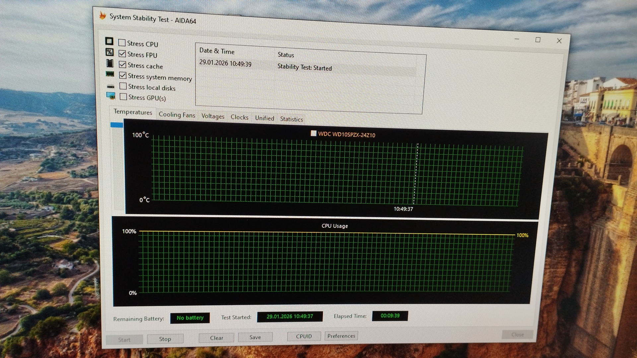Enable the Stress CPU checkbox
Viewport: 637px width, 358px height.
[x=122, y=43]
